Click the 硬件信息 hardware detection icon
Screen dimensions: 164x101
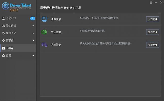[44, 19]
